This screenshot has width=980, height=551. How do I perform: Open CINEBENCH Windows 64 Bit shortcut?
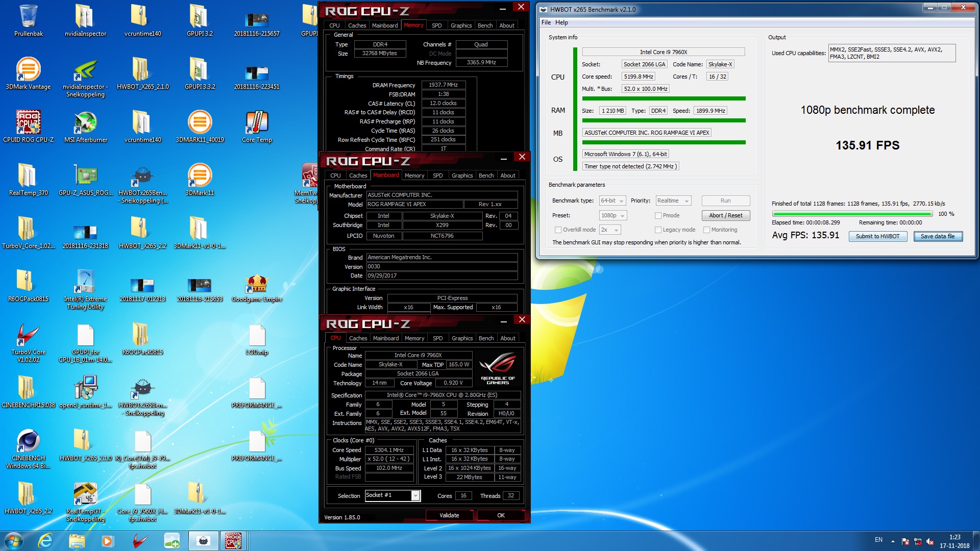28,448
